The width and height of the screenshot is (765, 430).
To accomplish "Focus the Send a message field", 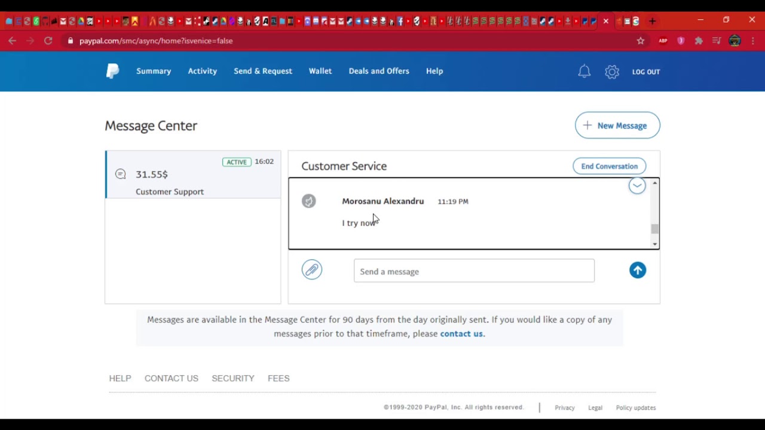I will [474, 271].
